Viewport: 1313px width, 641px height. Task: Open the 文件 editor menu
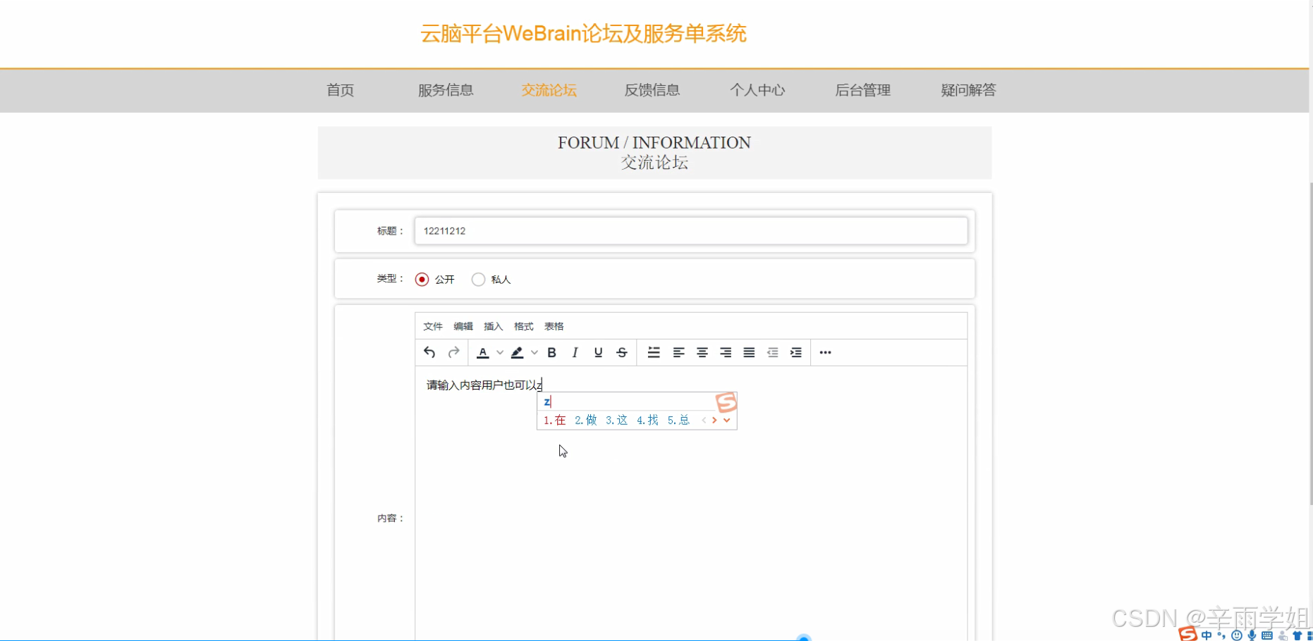pyautogui.click(x=432, y=326)
